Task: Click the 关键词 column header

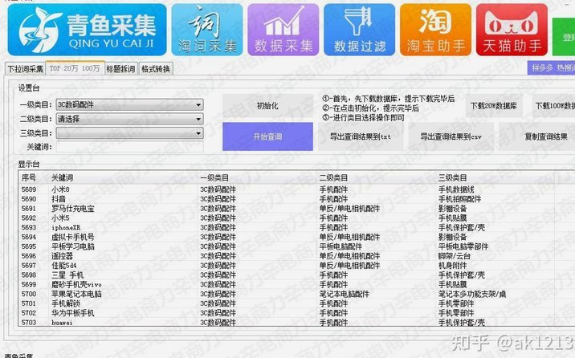Action: [123, 177]
